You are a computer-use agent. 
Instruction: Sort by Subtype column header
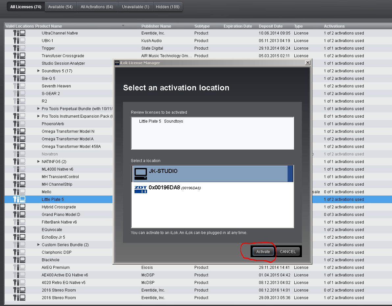click(202, 26)
